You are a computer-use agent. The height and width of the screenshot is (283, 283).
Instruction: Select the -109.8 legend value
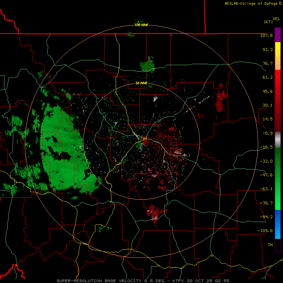(265, 231)
